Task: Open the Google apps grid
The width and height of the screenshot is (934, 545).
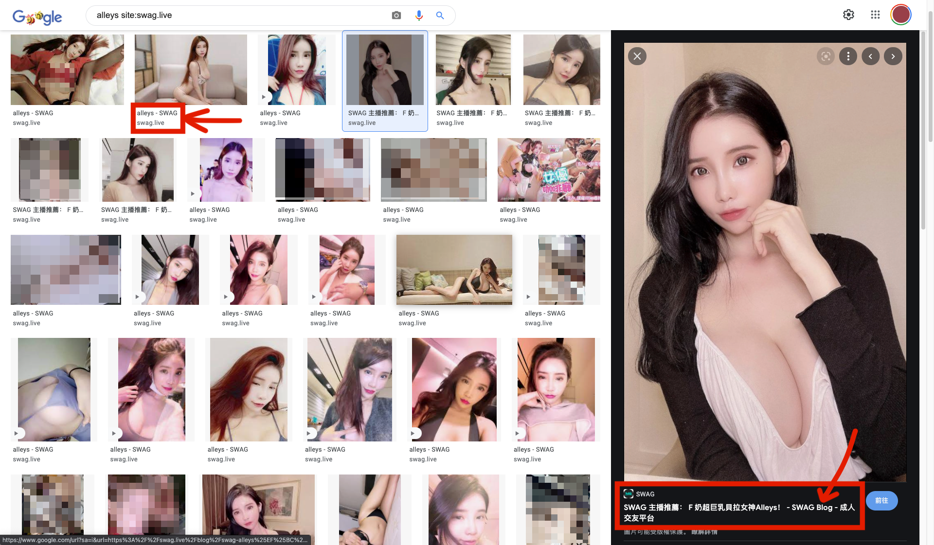Action: (x=875, y=15)
